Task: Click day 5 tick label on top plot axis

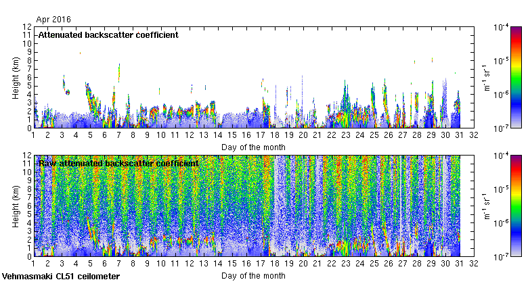Action: [x=90, y=135]
